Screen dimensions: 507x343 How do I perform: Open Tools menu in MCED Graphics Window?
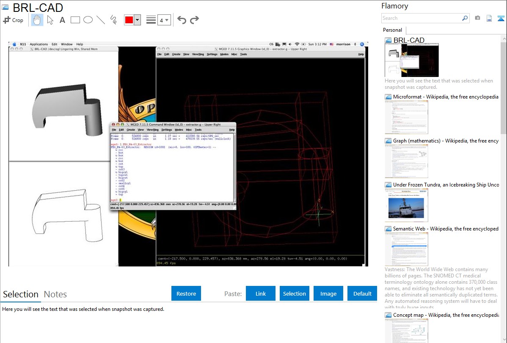[x=243, y=54]
